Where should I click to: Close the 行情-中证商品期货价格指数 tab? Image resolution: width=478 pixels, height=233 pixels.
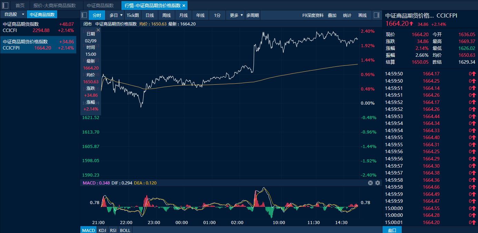[184, 6]
